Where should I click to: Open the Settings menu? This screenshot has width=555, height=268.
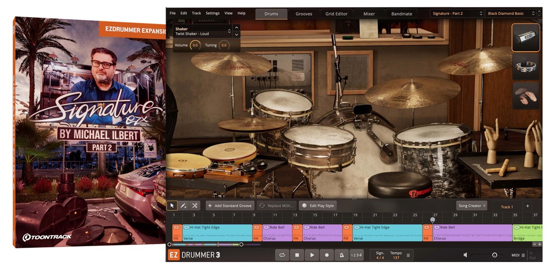pos(213,13)
